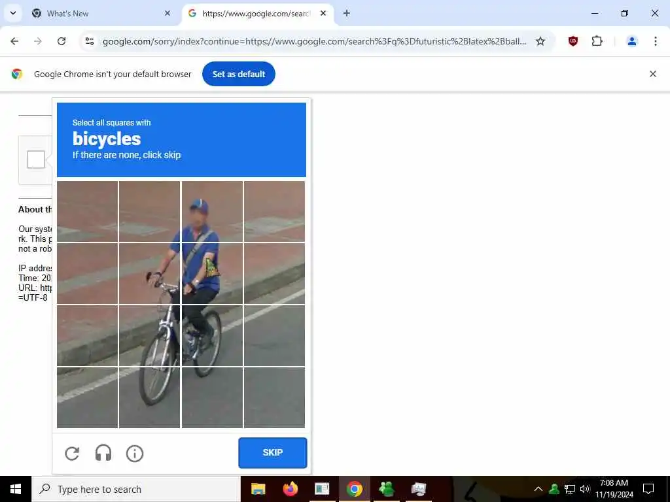Tick the I'm not a robot checkbox
This screenshot has width=670, height=502.
(36, 159)
